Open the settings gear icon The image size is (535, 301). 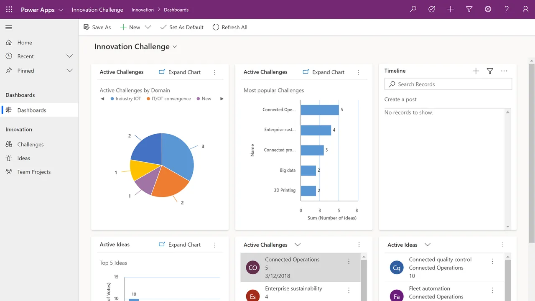[x=488, y=9]
